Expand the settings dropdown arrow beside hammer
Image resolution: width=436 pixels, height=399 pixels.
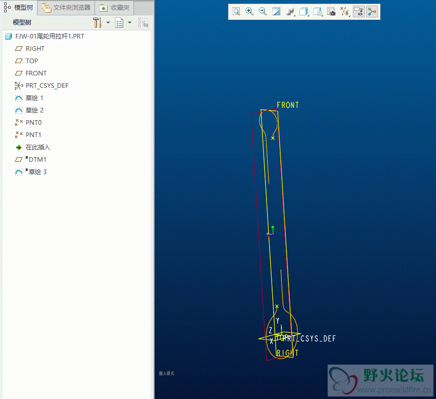[x=108, y=23]
